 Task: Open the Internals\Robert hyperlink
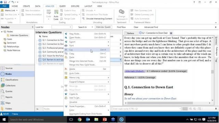click(x=134, y=71)
